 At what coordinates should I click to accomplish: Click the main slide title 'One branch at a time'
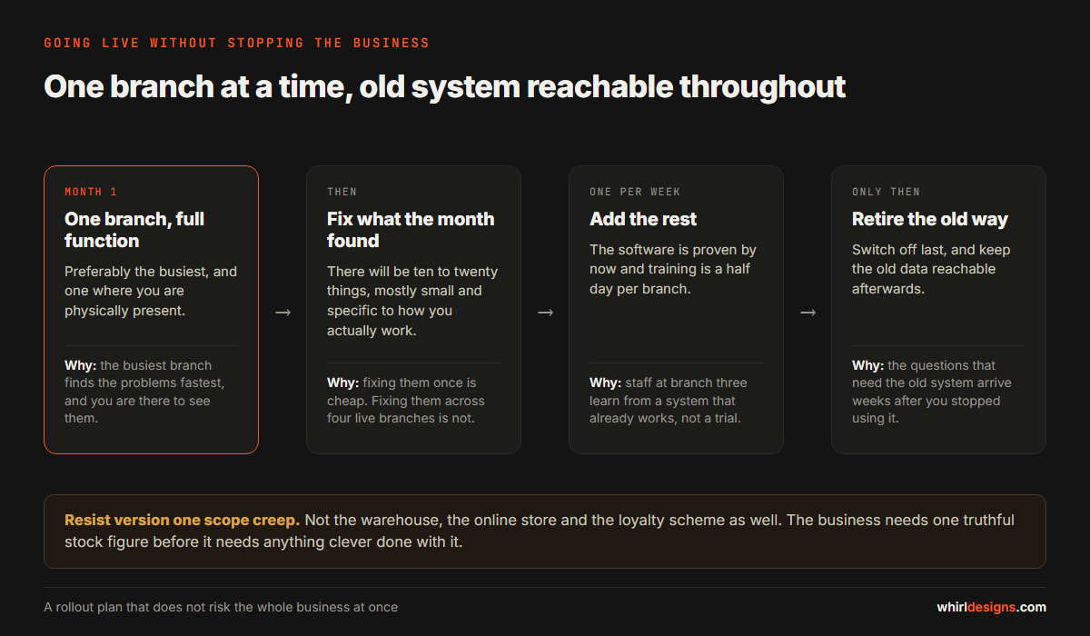(445, 86)
